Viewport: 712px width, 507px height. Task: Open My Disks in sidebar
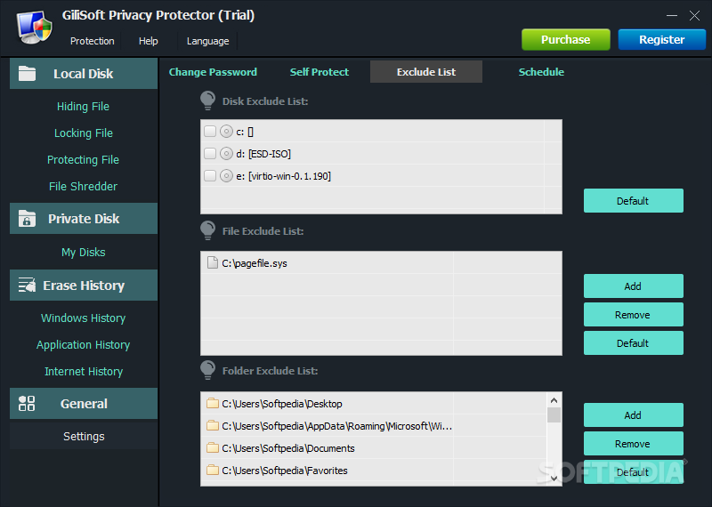point(84,252)
